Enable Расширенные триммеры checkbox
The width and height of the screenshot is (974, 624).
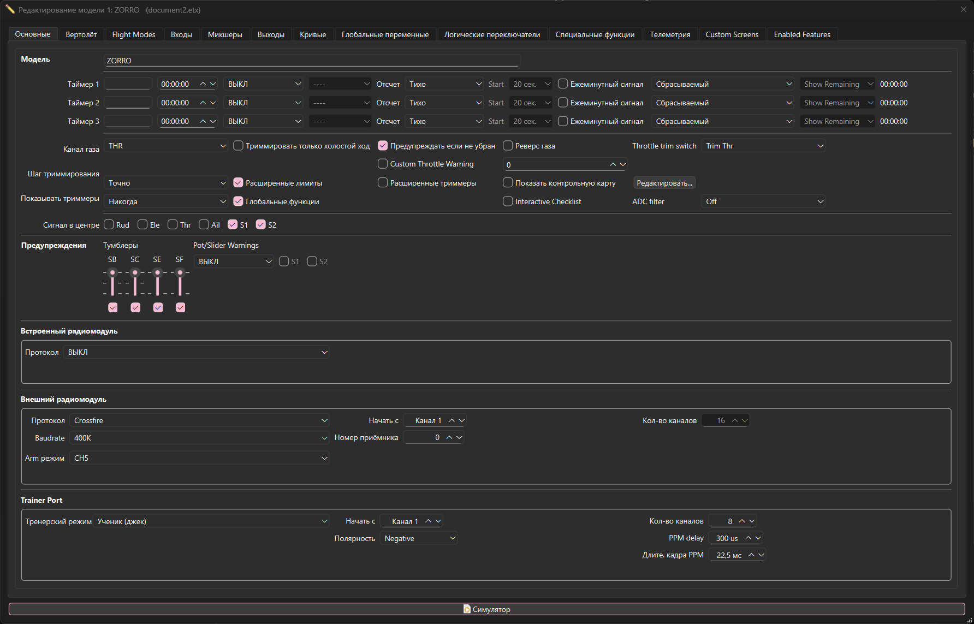pyautogui.click(x=383, y=183)
